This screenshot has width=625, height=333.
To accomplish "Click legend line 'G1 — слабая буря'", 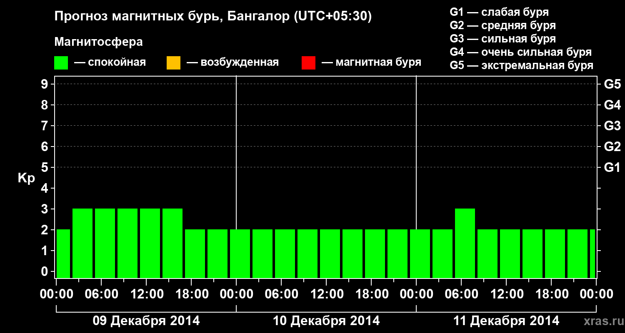I will coord(499,12).
